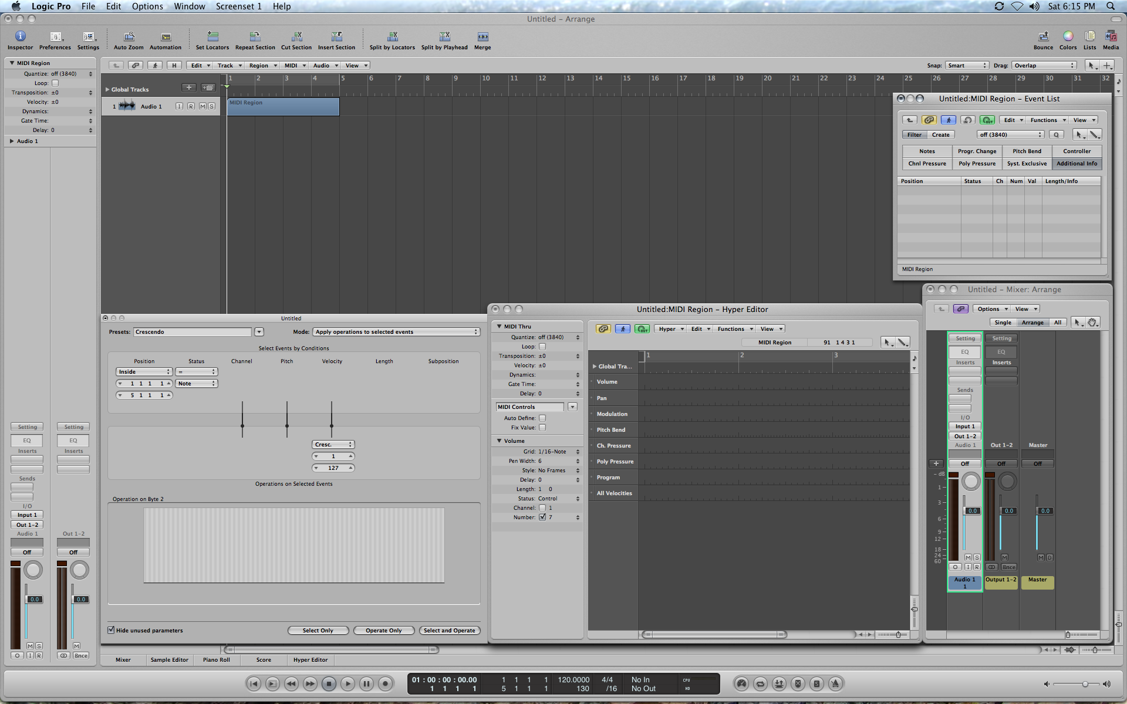Click the Select Only button
Screen dimensions: 1127x704
point(318,631)
